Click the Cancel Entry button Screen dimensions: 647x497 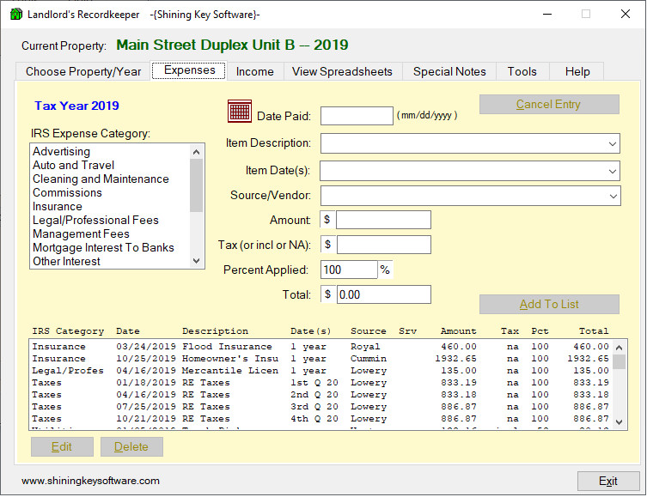click(x=549, y=104)
